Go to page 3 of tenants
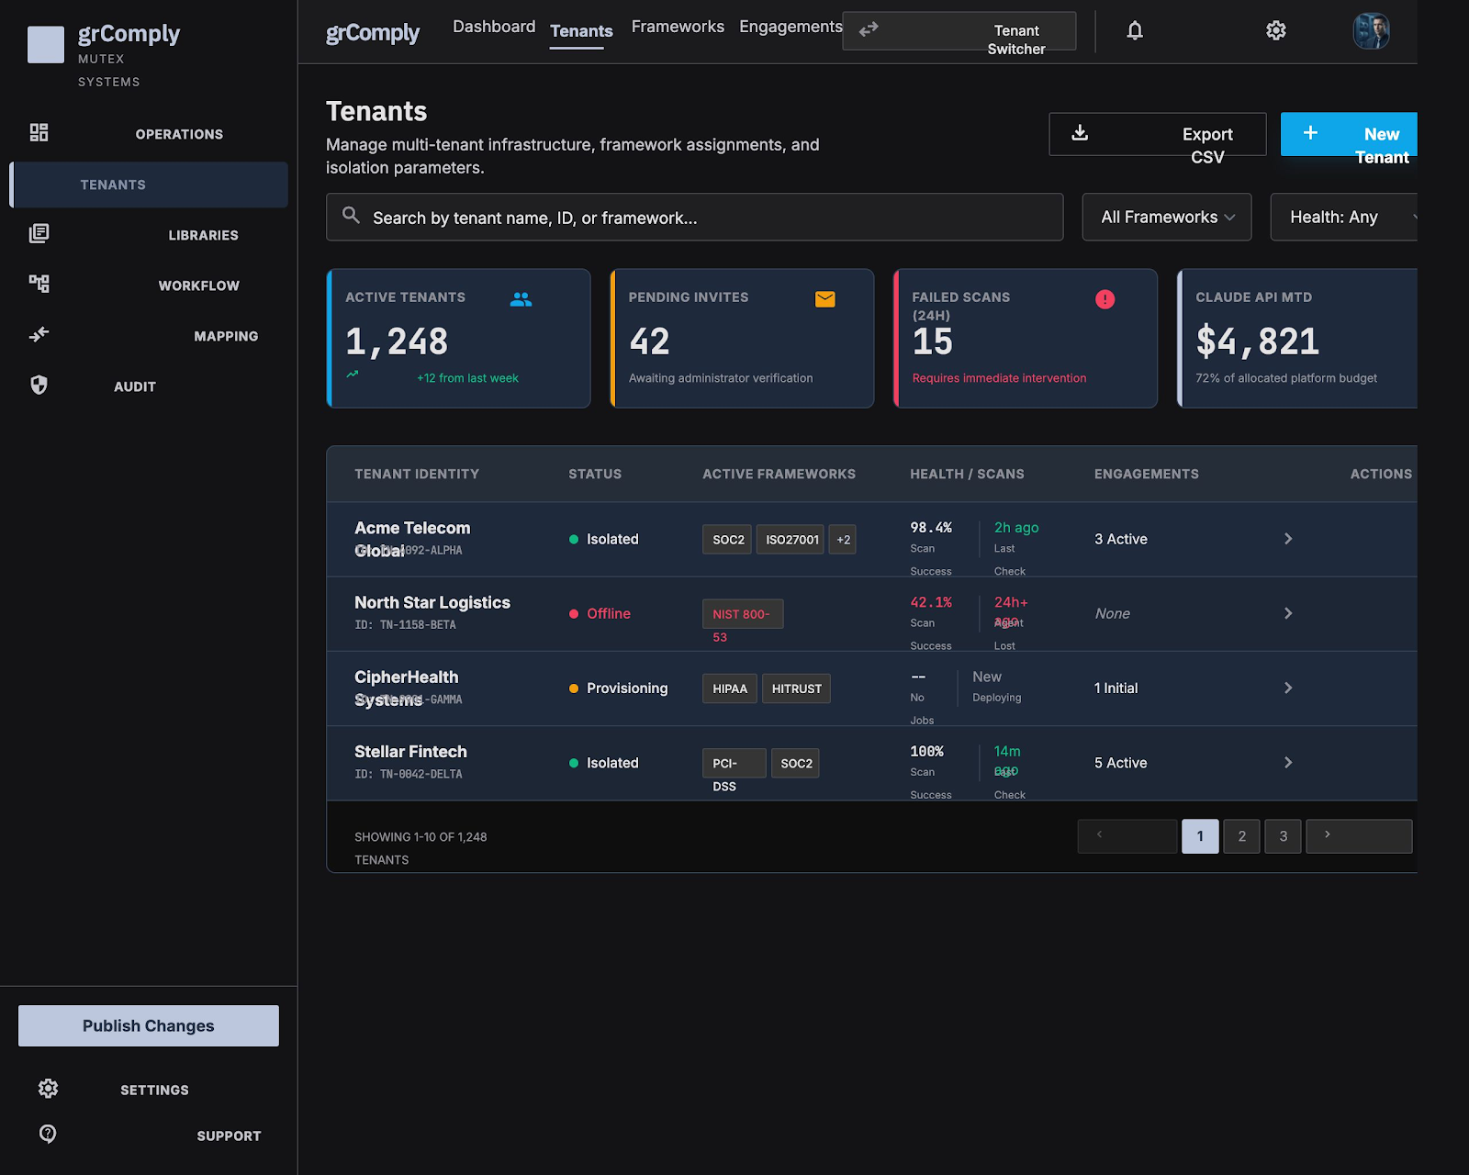The width and height of the screenshot is (1469, 1175). (x=1284, y=836)
